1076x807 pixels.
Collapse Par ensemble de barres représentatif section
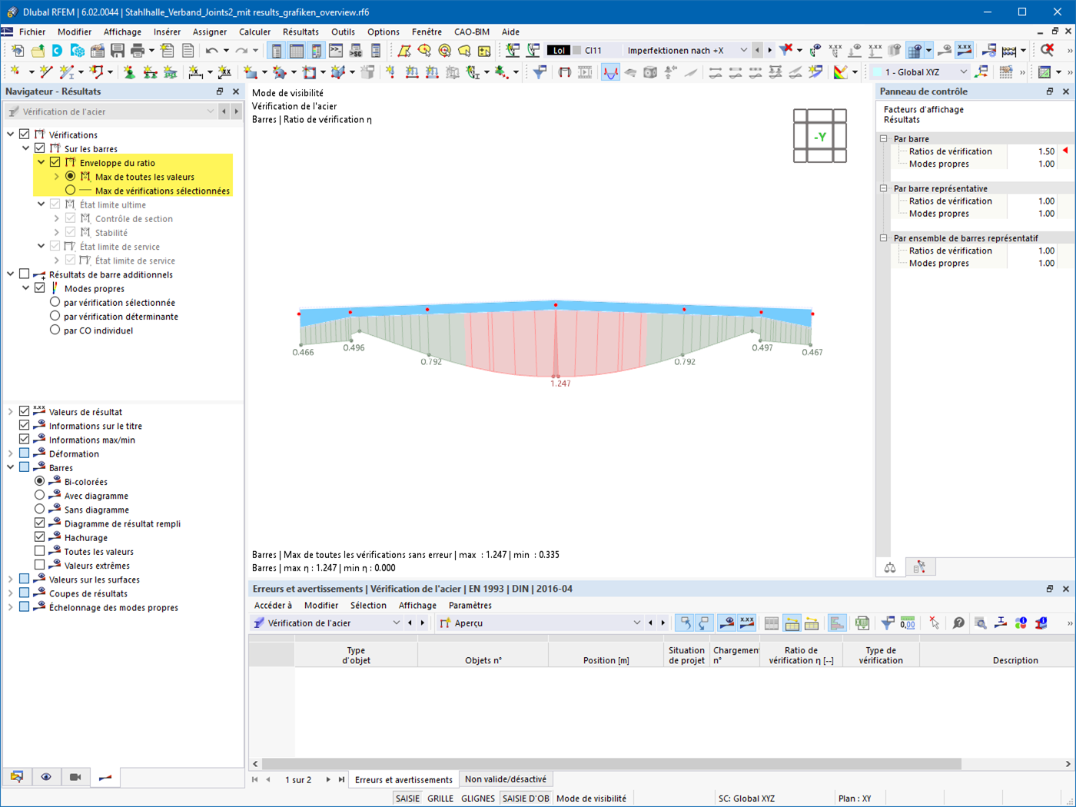coord(884,238)
